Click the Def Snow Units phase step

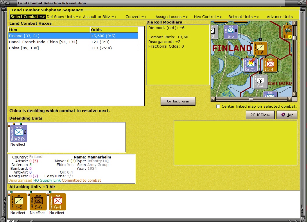click(64, 17)
